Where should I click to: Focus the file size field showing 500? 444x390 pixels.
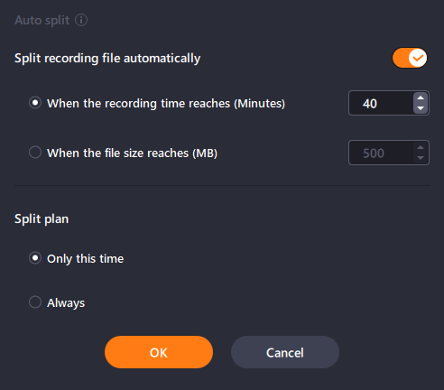[381, 153]
